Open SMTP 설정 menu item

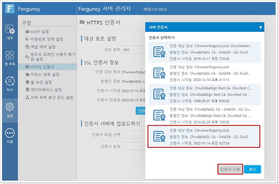pos(40,32)
